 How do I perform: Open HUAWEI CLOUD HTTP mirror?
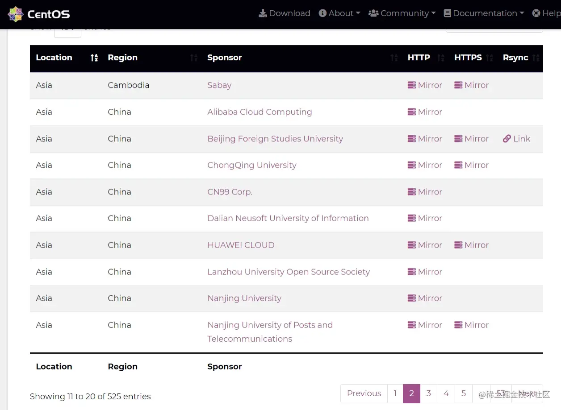pos(425,245)
